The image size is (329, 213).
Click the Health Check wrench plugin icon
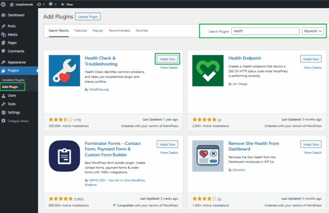tap(64, 74)
